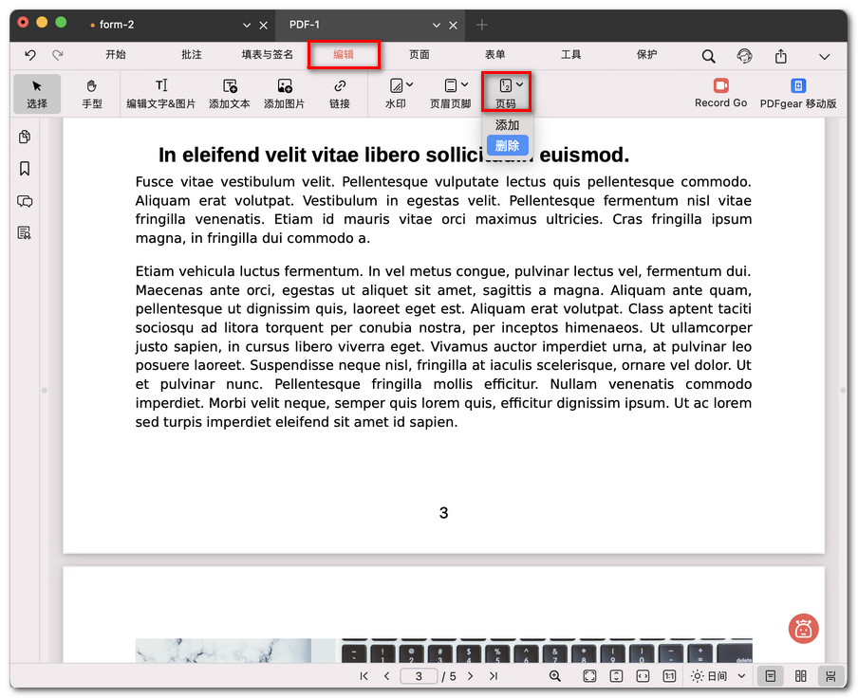Open PDFgear 移动版
Image resolution: width=858 pixels, height=698 pixels.
coord(798,93)
